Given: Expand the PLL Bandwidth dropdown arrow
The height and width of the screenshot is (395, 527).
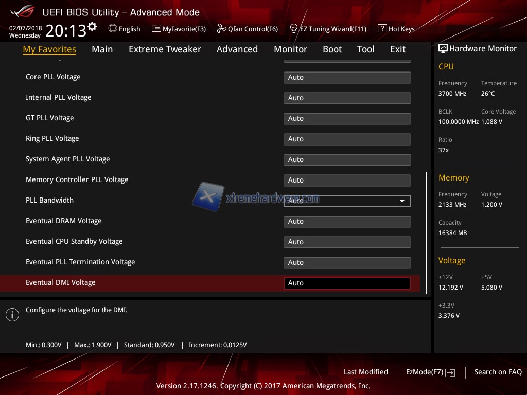Looking at the screenshot, I should [x=402, y=201].
